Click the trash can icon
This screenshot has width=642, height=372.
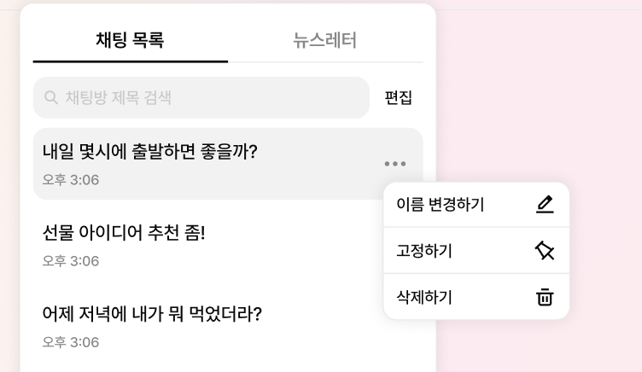click(545, 297)
